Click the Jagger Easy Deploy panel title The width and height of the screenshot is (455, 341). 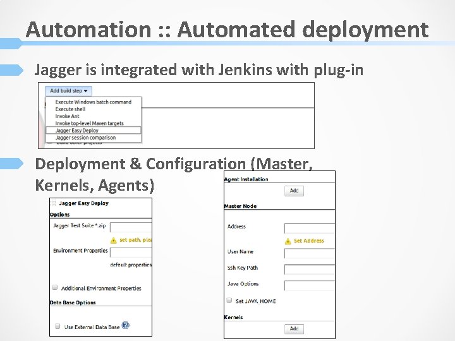(x=83, y=203)
